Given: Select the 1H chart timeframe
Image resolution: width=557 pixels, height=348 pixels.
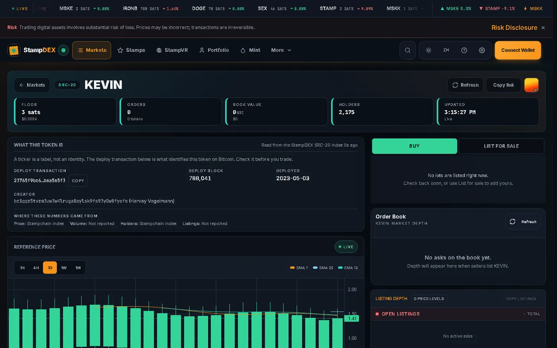Looking at the screenshot, I should point(22,268).
